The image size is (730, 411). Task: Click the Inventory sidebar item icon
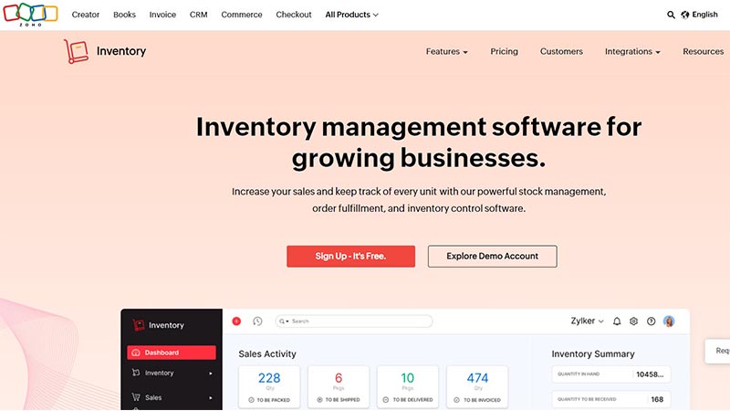(136, 373)
